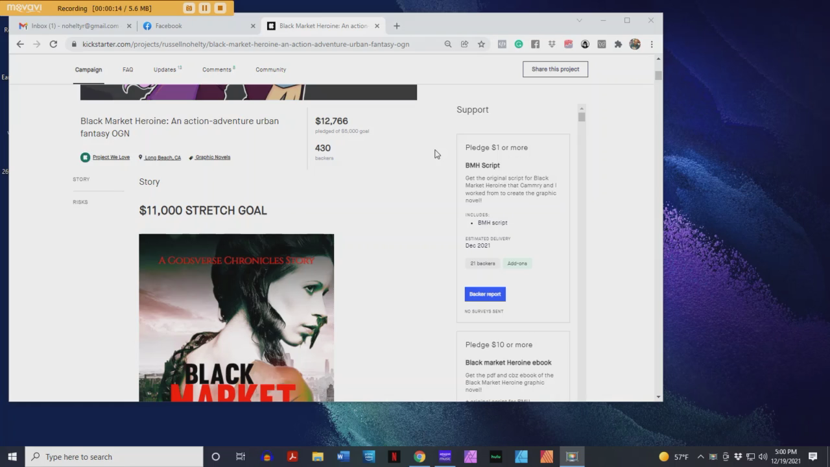Jump to the RISKS section link

[80, 202]
